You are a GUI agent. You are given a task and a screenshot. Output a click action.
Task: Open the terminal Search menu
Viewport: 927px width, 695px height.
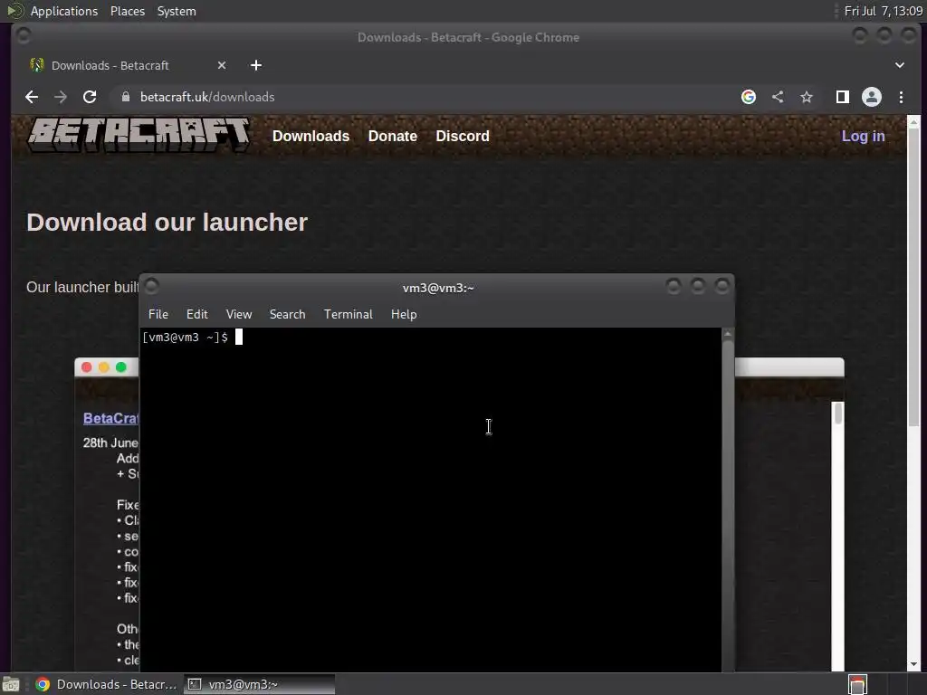(287, 314)
